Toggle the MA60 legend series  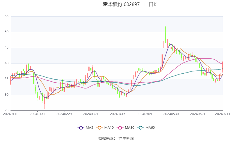146,128
